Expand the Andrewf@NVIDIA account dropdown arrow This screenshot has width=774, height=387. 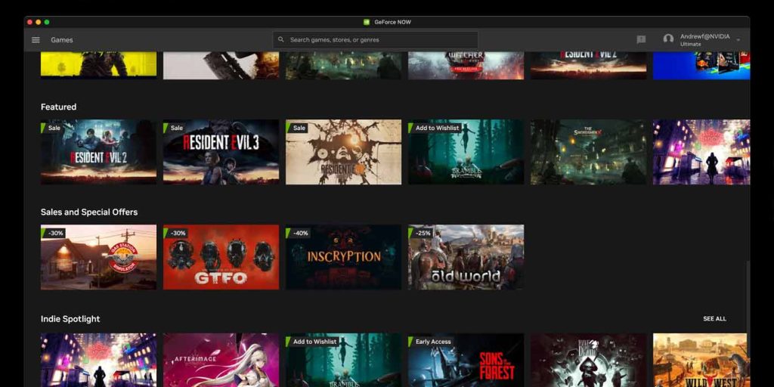[x=738, y=40]
